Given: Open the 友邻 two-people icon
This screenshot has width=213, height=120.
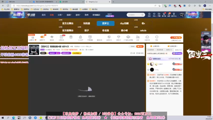Looking at the screenshot, I should 138,37.
